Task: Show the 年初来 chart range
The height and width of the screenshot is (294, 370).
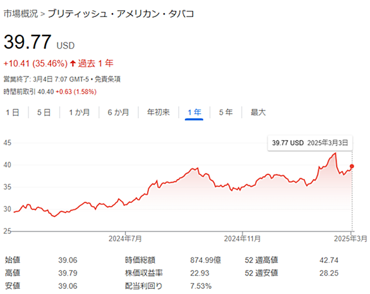Action: tap(158, 113)
